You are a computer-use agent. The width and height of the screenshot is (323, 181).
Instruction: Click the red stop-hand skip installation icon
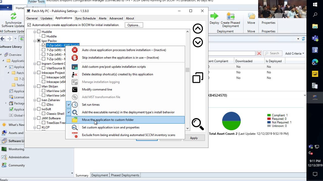click(75, 58)
